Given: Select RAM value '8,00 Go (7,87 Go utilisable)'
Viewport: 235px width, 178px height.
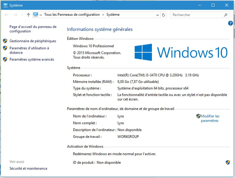Looking at the screenshot, I should pyautogui.click(x=138, y=82).
